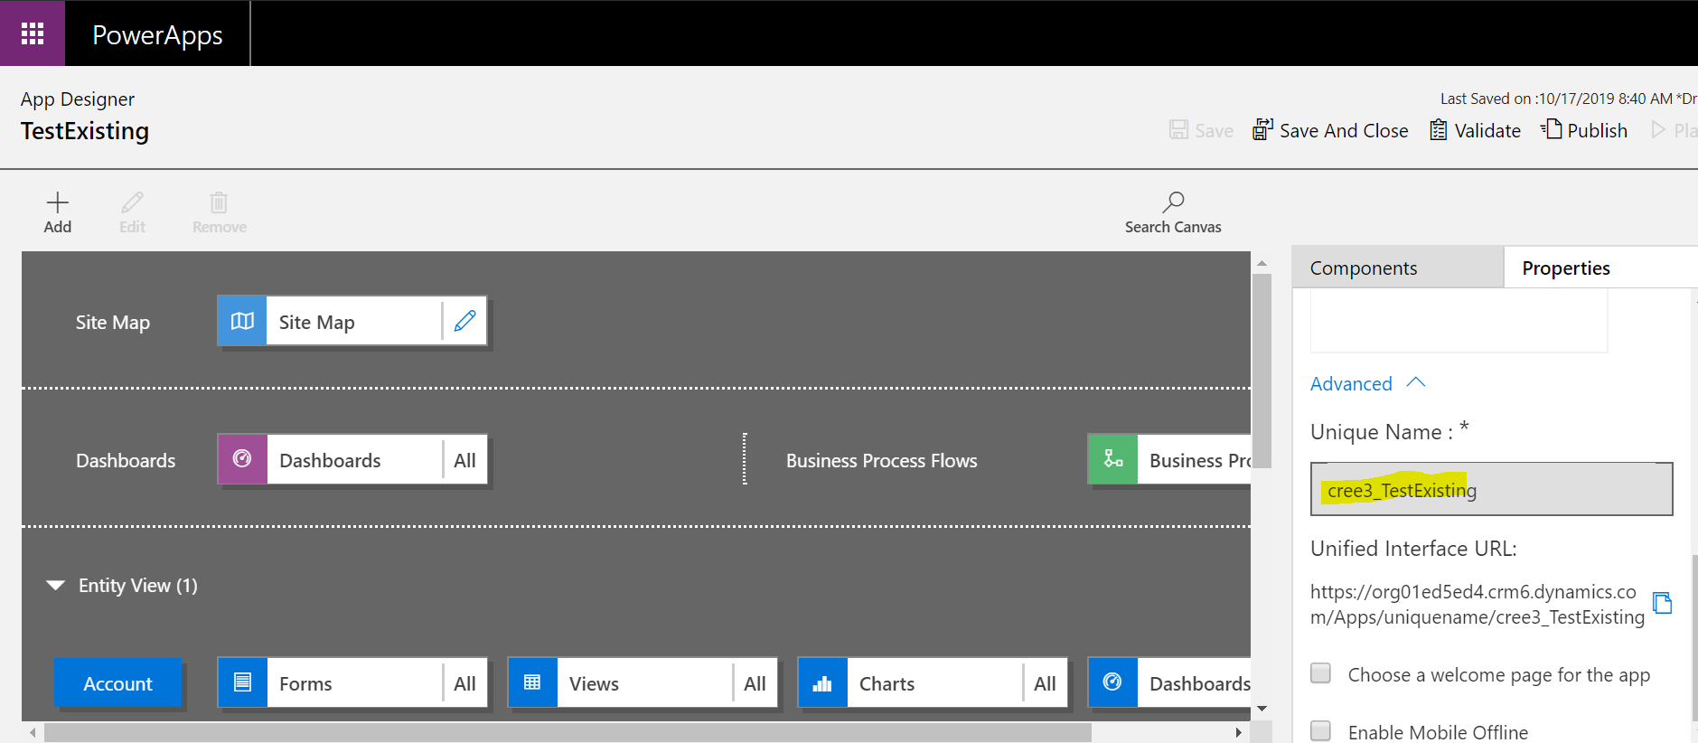Toggle the Enable Mobile Offline checkbox
Screen dimensions: 1698x743
(1321, 730)
